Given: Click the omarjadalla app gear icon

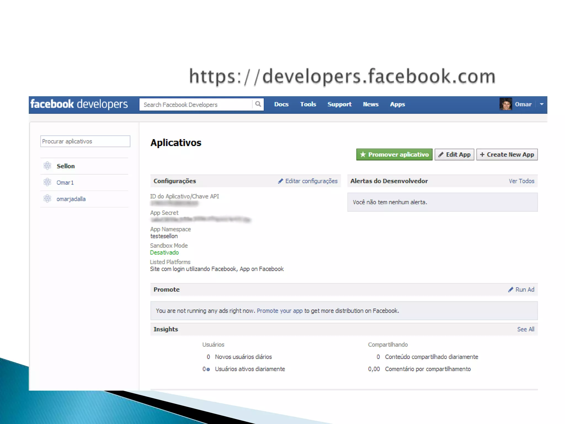Looking at the screenshot, I should pos(47,199).
